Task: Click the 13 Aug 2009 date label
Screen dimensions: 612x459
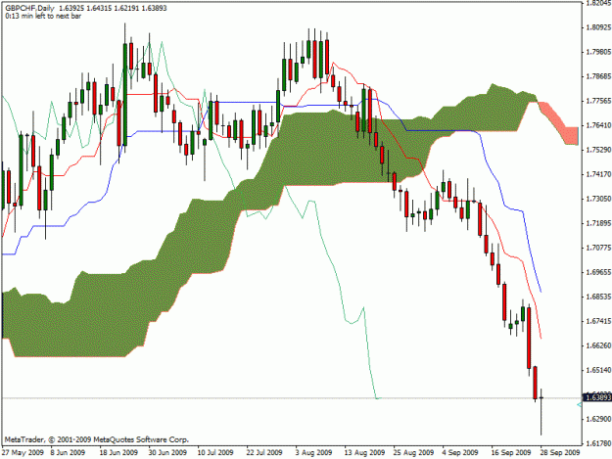Action: 364,452
